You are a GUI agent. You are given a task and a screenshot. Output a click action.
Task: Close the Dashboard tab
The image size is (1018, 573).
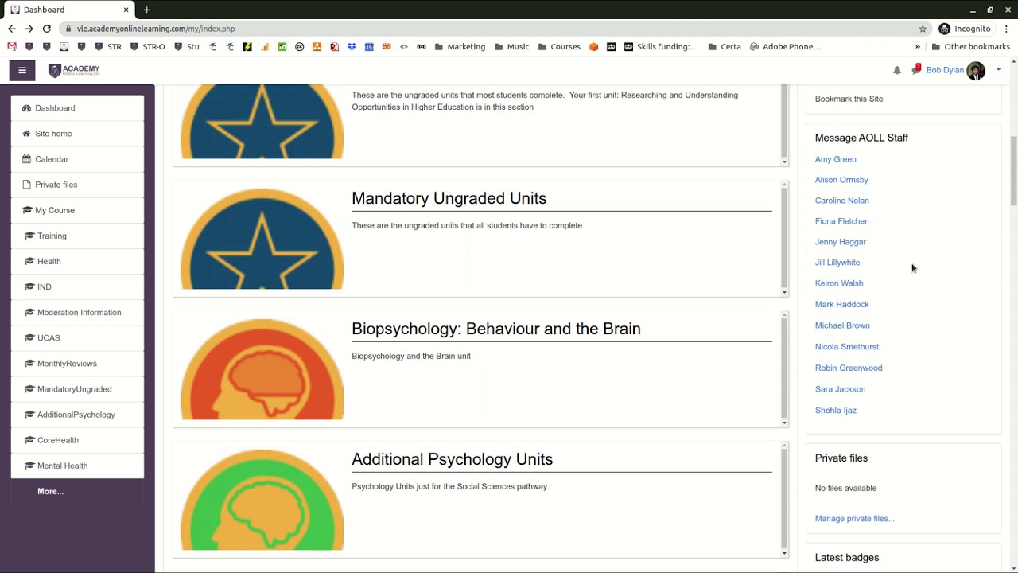pos(126,10)
